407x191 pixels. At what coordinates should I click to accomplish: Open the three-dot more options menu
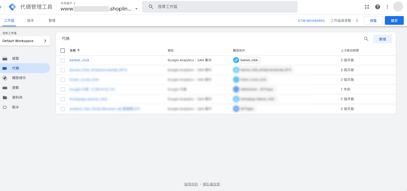click(387, 7)
